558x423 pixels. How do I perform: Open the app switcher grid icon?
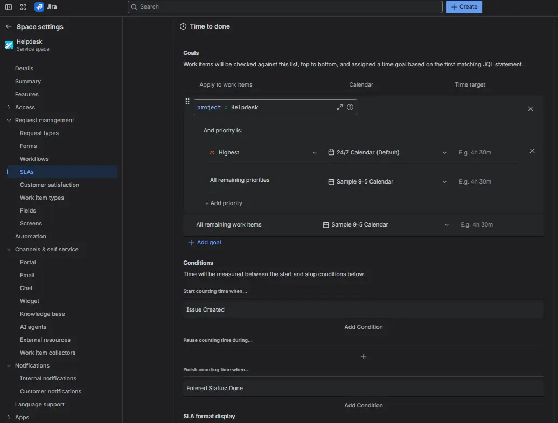23,7
